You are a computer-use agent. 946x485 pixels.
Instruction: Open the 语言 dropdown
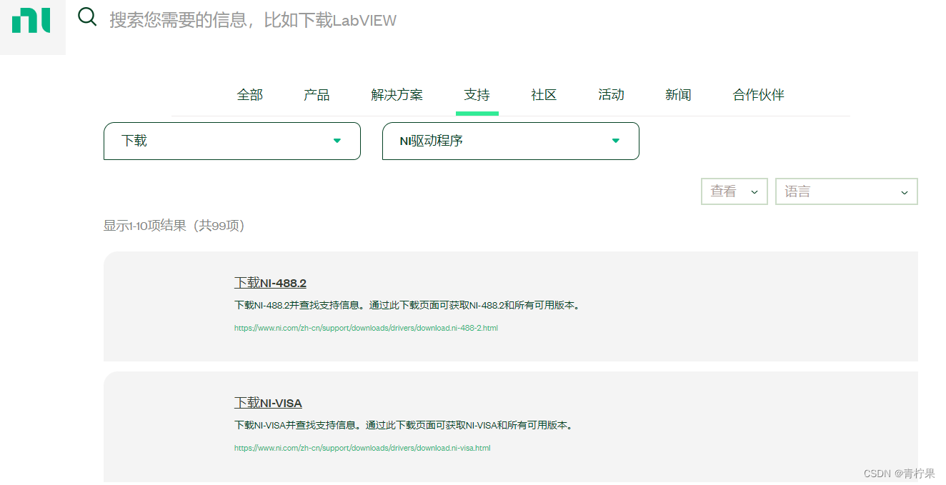[x=847, y=191]
